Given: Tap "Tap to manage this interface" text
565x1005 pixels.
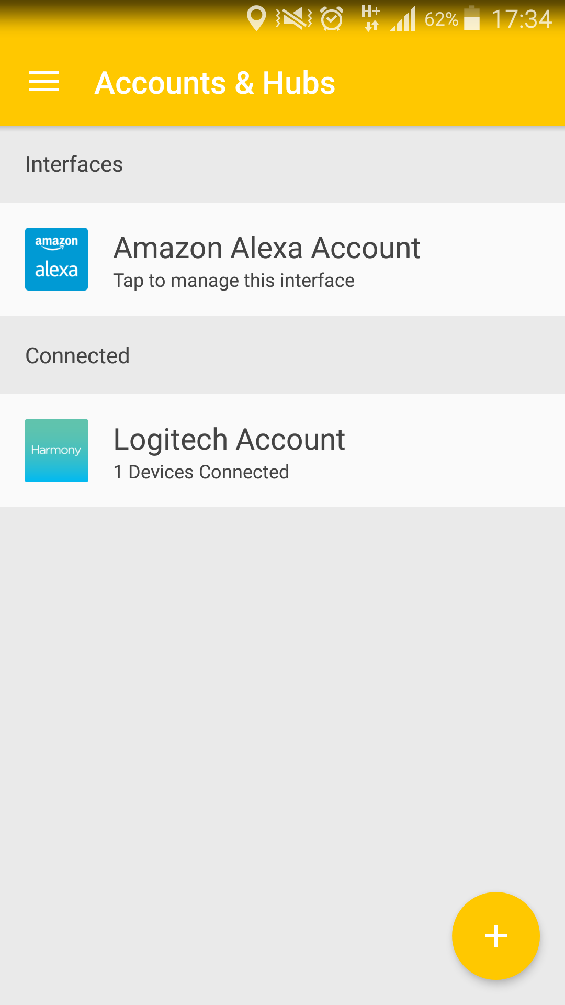Looking at the screenshot, I should pos(234,281).
